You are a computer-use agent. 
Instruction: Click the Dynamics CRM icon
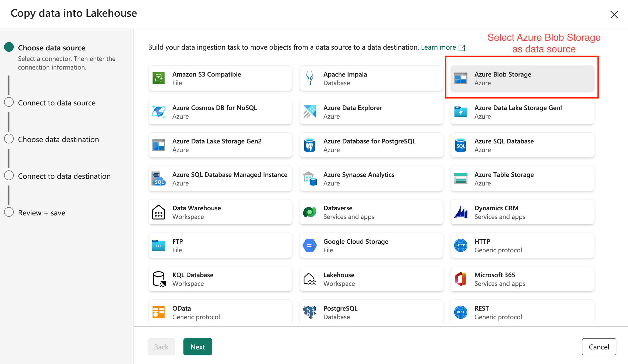(461, 212)
